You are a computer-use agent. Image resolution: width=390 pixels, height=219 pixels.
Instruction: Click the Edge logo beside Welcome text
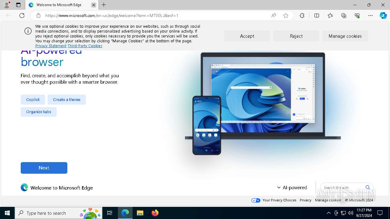[24, 187]
